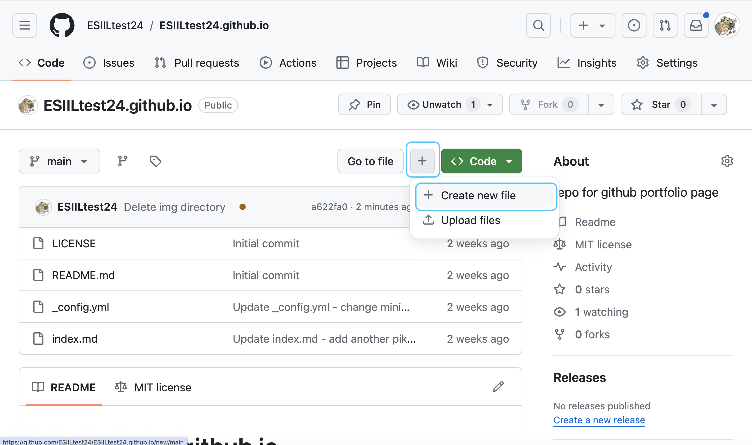Image resolution: width=752 pixels, height=445 pixels.
Task: Open the 0 stars link
Action: coord(582,289)
